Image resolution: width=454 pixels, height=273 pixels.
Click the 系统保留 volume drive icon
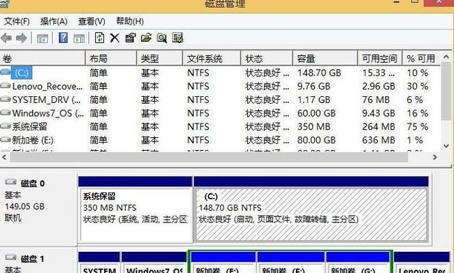(x=5, y=126)
